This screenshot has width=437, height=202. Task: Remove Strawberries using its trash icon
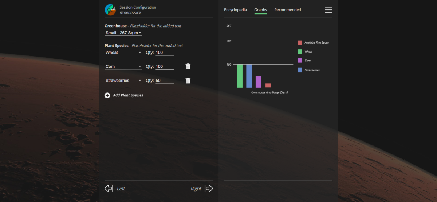pyautogui.click(x=188, y=81)
